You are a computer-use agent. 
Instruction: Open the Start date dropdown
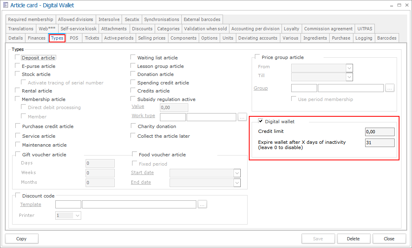tap(237, 173)
